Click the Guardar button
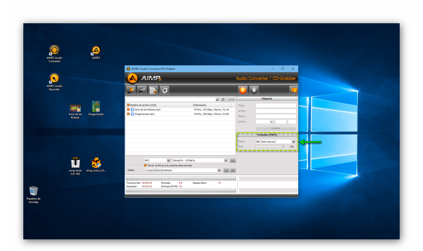This screenshot has width=423, height=251. pyautogui.click(x=276, y=128)
